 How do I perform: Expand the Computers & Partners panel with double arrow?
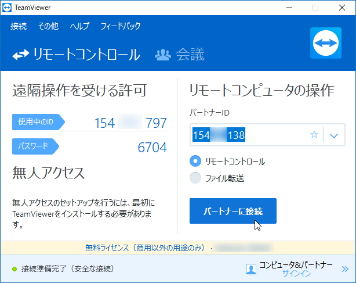pos(345,269)
